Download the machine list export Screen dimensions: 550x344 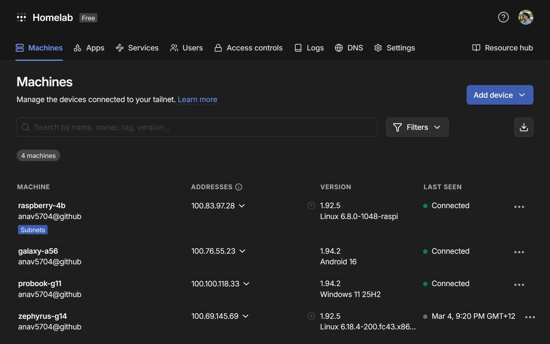point(523,127)
